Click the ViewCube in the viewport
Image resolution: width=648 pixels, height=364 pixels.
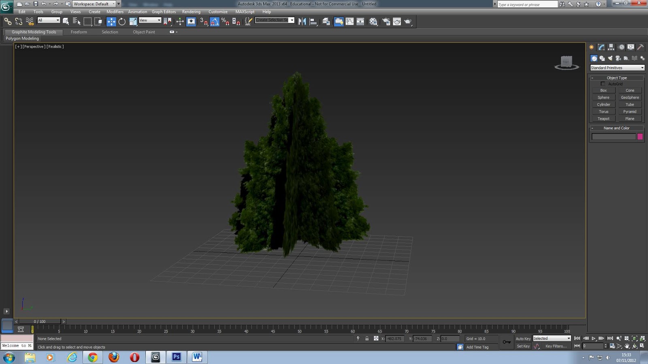tap(566, 62)
